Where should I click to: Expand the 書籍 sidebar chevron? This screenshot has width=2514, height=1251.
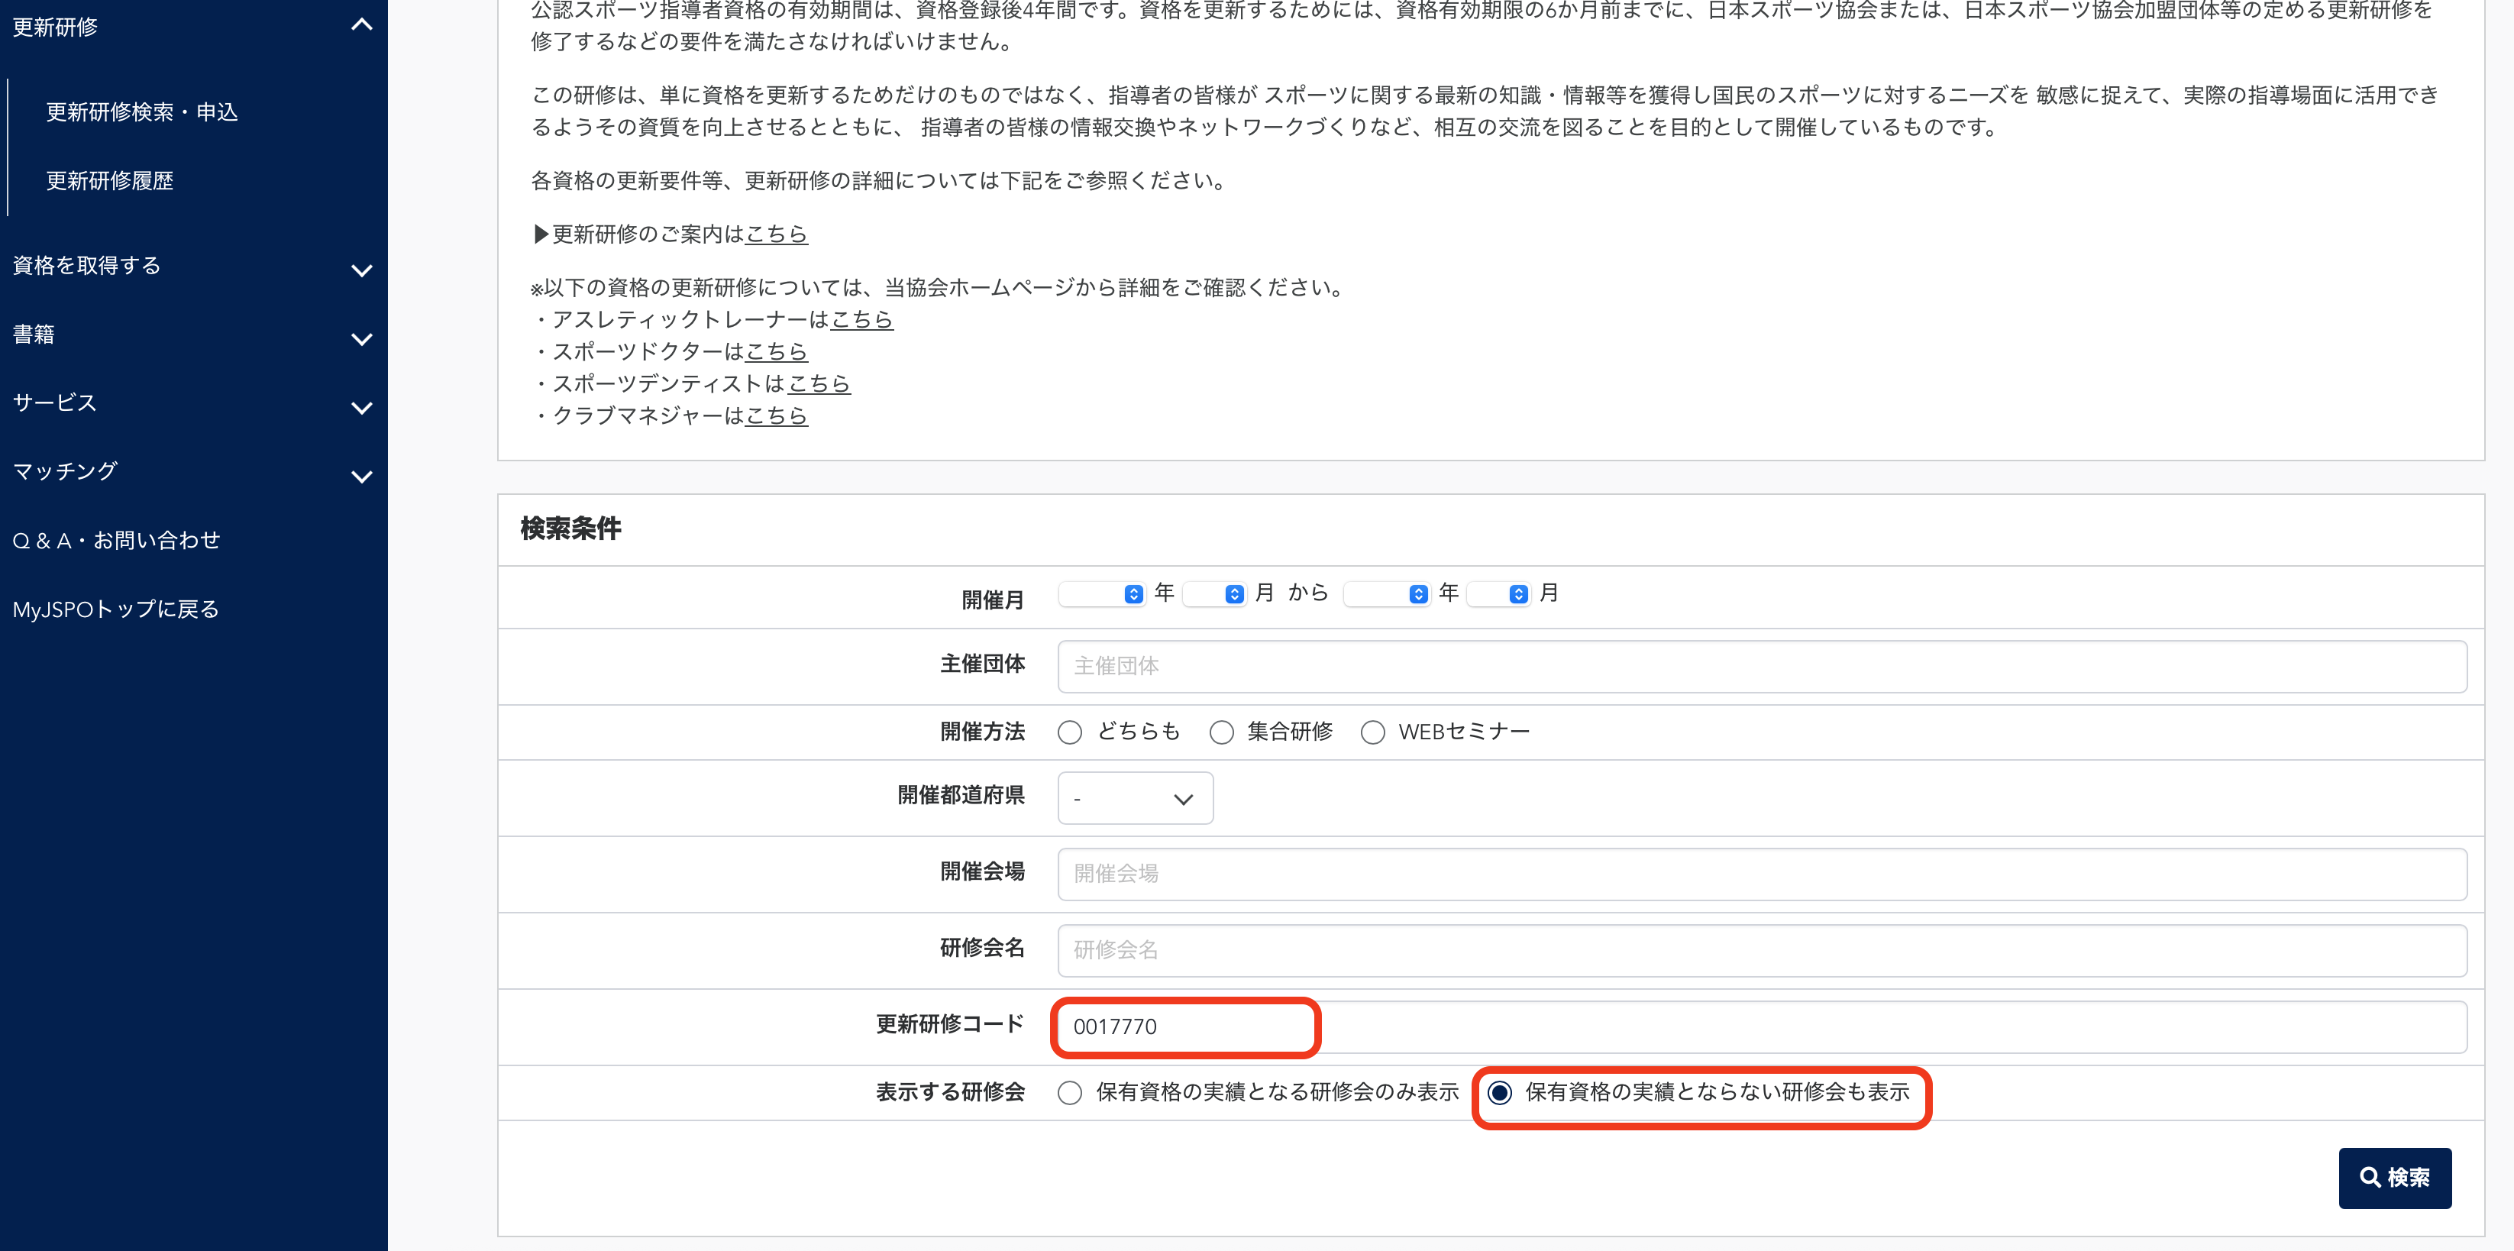tap(361, 338)
